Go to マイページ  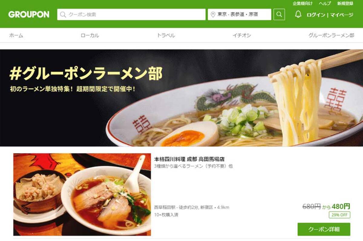342,15
